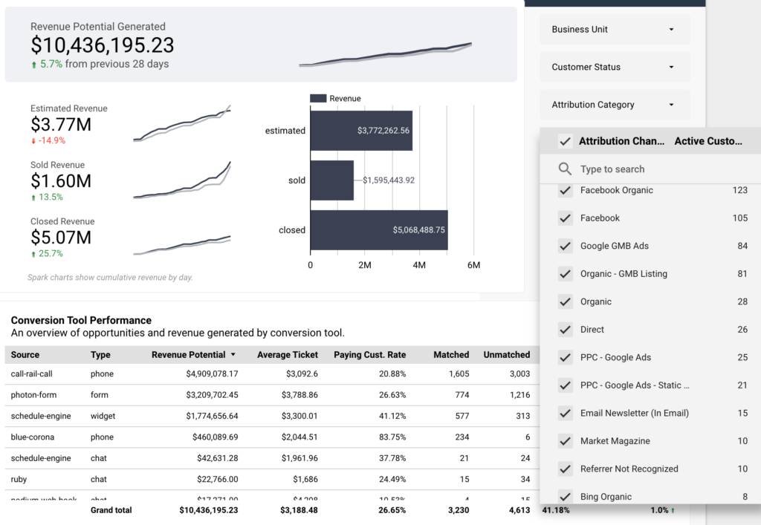Deselect the Email Newsletter (In Email) checkbox
This screenshot has height=525, width=761.
click(565, 413)
